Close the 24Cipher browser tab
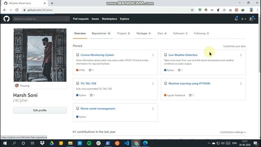 pyautogui.click(x=44, y=3)
